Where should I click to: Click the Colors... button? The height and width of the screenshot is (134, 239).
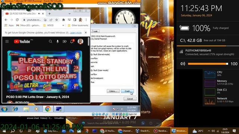113,91
